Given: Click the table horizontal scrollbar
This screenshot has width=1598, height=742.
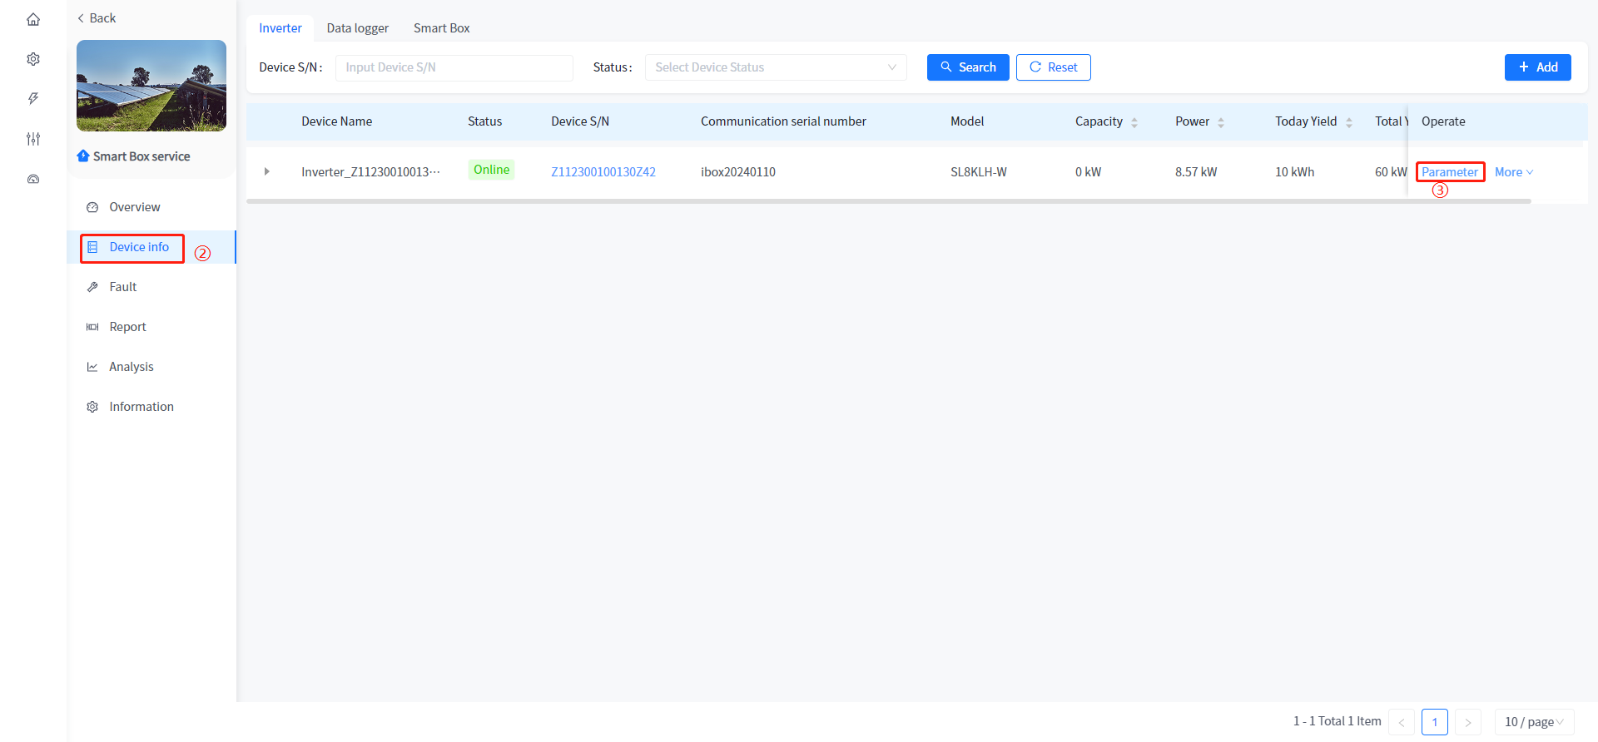Looking at the screenshot, I should (x=889, y=201).
